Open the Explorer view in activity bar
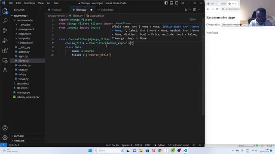The image size is (275, 154). tap(5, 11)
